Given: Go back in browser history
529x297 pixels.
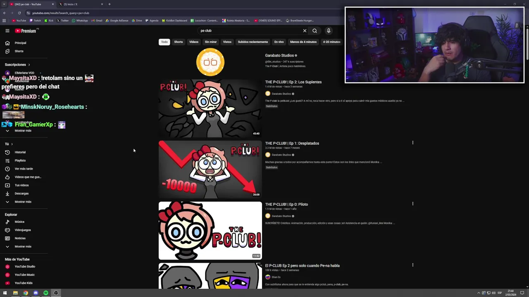Looking at the screenshot, I should 4,13.
